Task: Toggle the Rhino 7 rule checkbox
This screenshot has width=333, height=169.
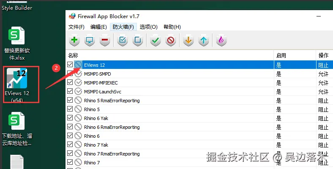Action: (70, 162)
